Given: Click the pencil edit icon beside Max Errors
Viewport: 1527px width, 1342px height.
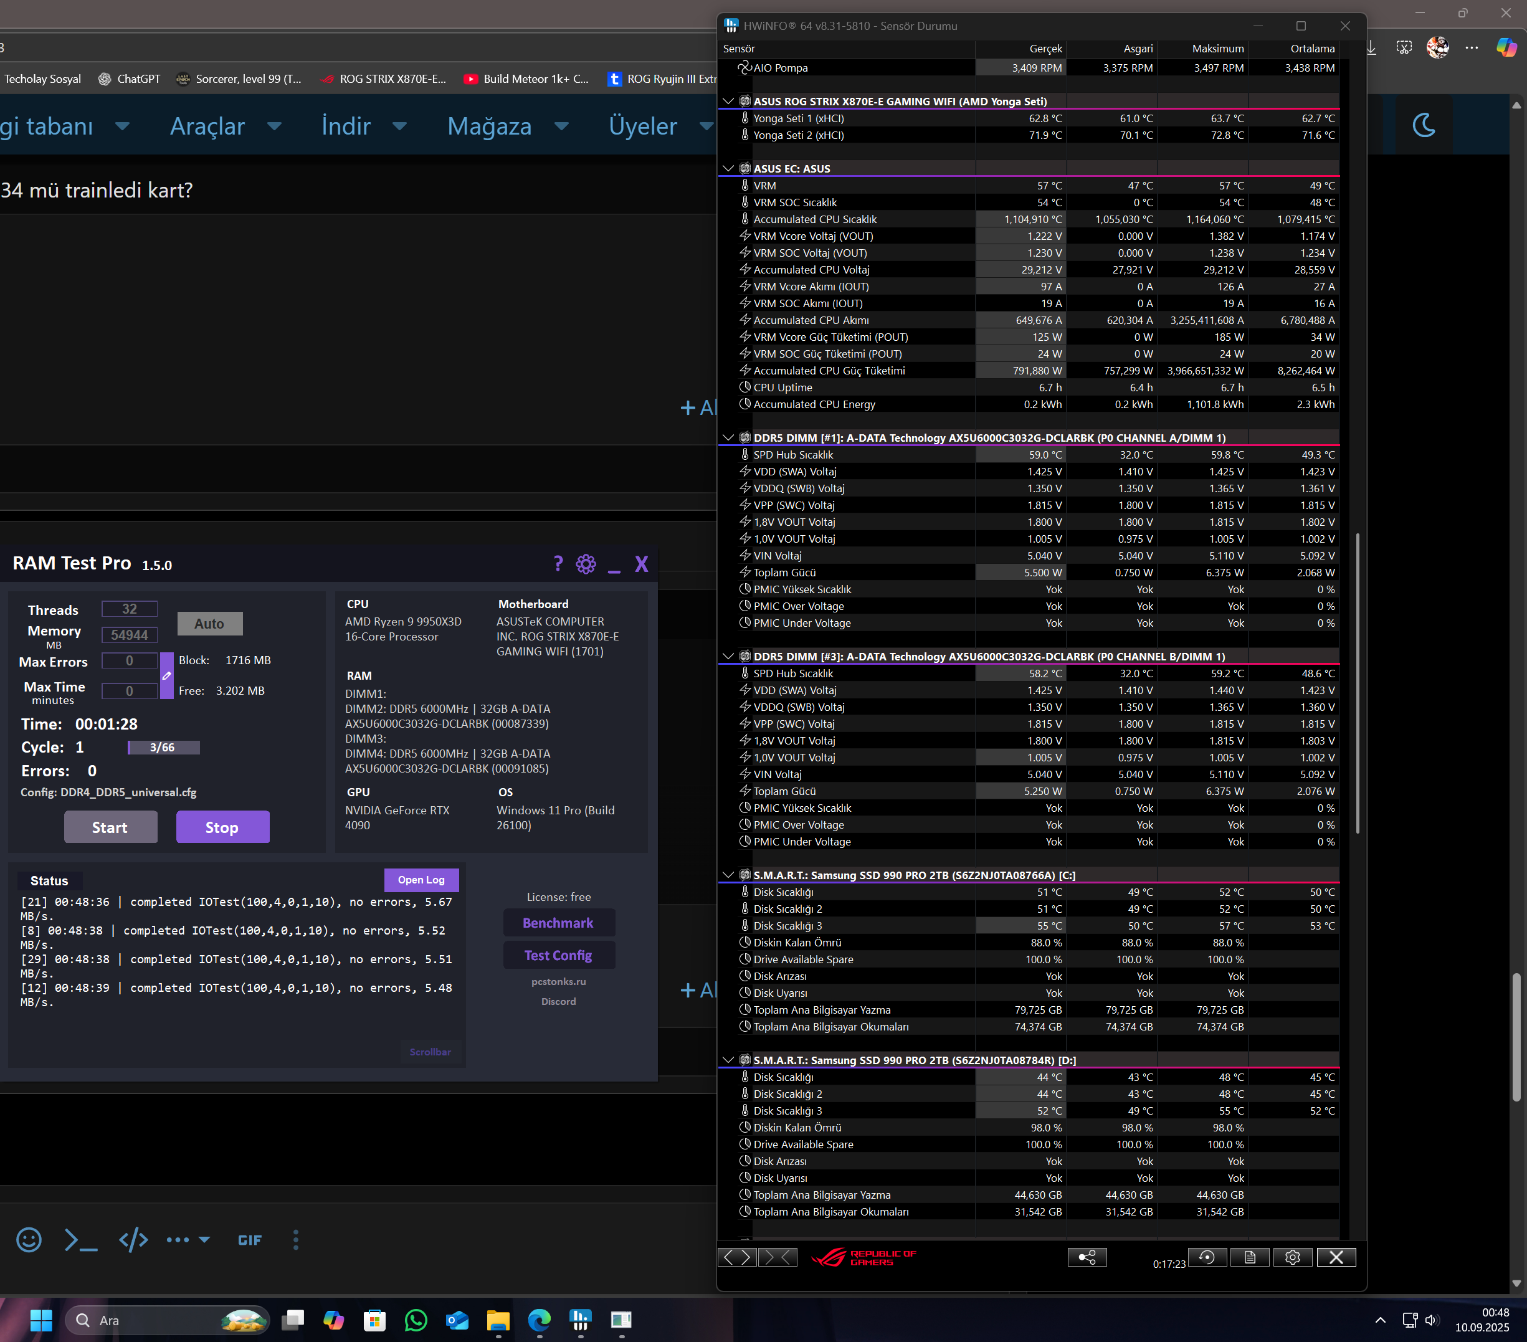Looking at the screenshot, I should point(166,675).
